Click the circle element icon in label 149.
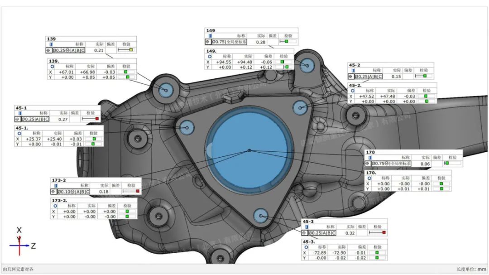The height and width of the screenshot is (275, 489). pos(210,57)
